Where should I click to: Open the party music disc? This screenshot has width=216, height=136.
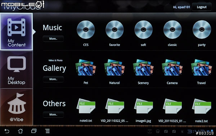pyautogui.click(x=202, y=30)
